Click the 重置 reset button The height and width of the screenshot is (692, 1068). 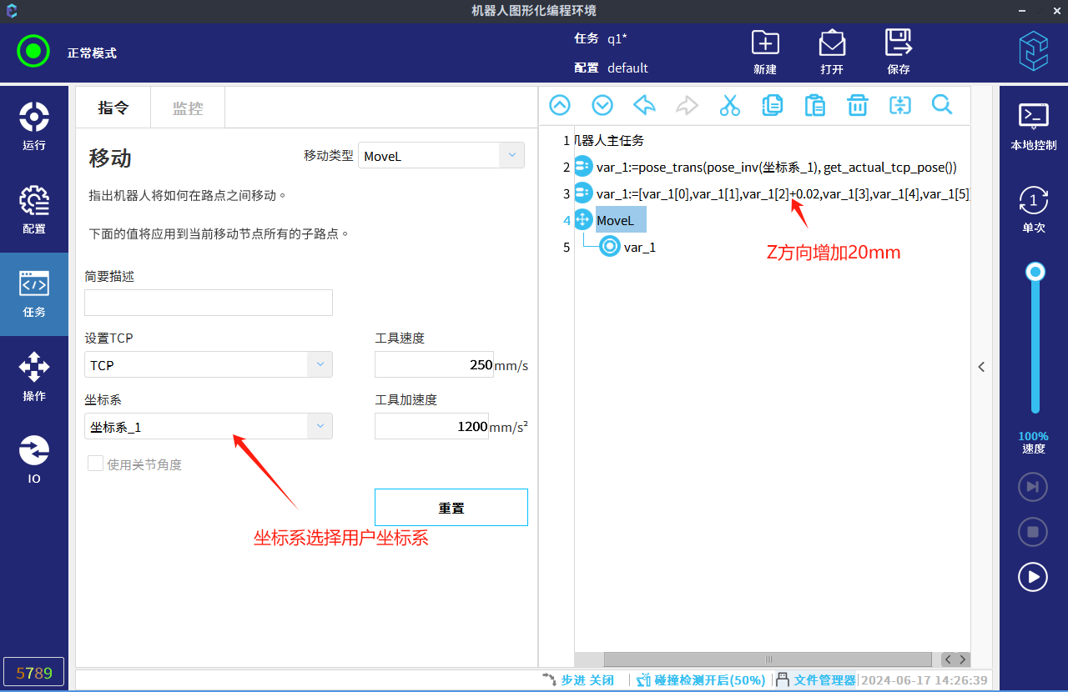(451, 508)
